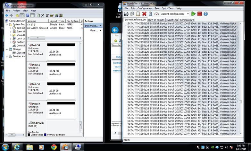The width and height of the screenshot is (251, 151).
Task: Click the blue help icon in BurnInTest toolbar
Action: click(x=206, y=14)
